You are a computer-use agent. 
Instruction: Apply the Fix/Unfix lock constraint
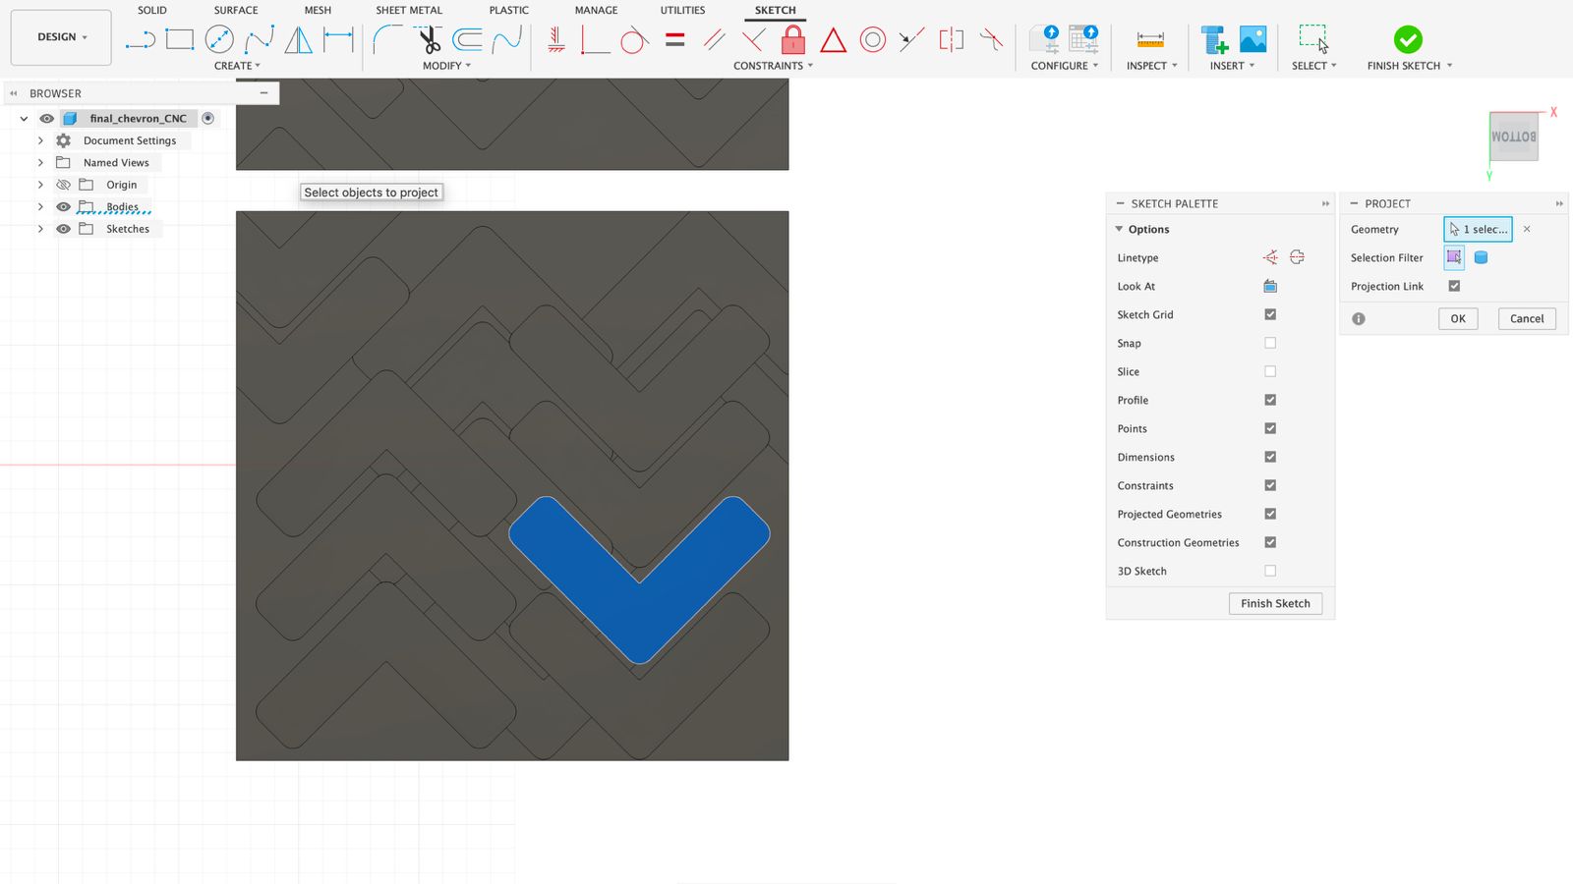tap(792, 40)
